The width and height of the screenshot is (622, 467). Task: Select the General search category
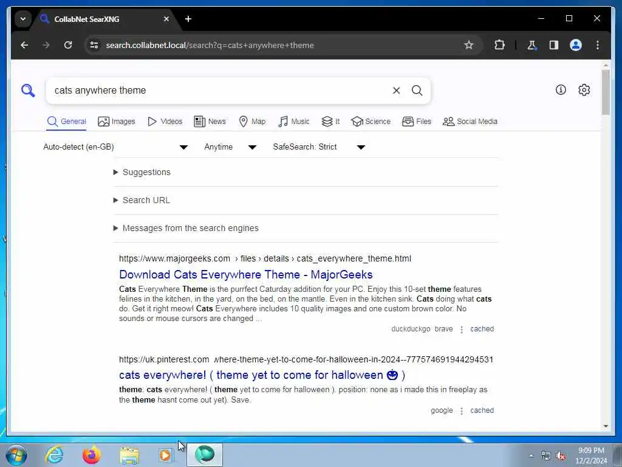66,122
